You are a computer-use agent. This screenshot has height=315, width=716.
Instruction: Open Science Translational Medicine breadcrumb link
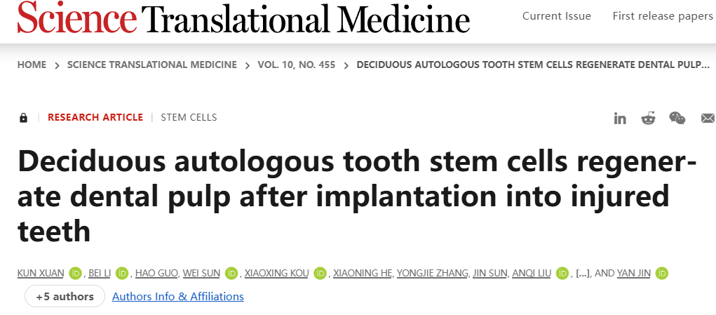click(x=152, y=65)
